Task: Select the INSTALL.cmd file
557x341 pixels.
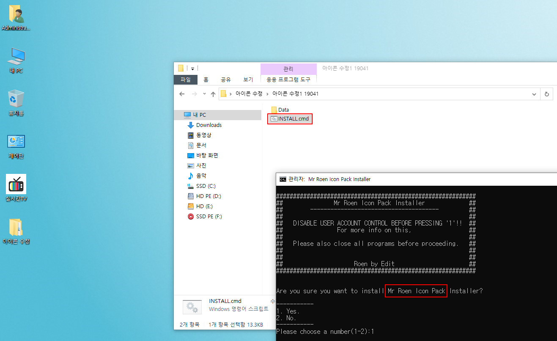Action: pyautogui.click(x=290, y=119)
